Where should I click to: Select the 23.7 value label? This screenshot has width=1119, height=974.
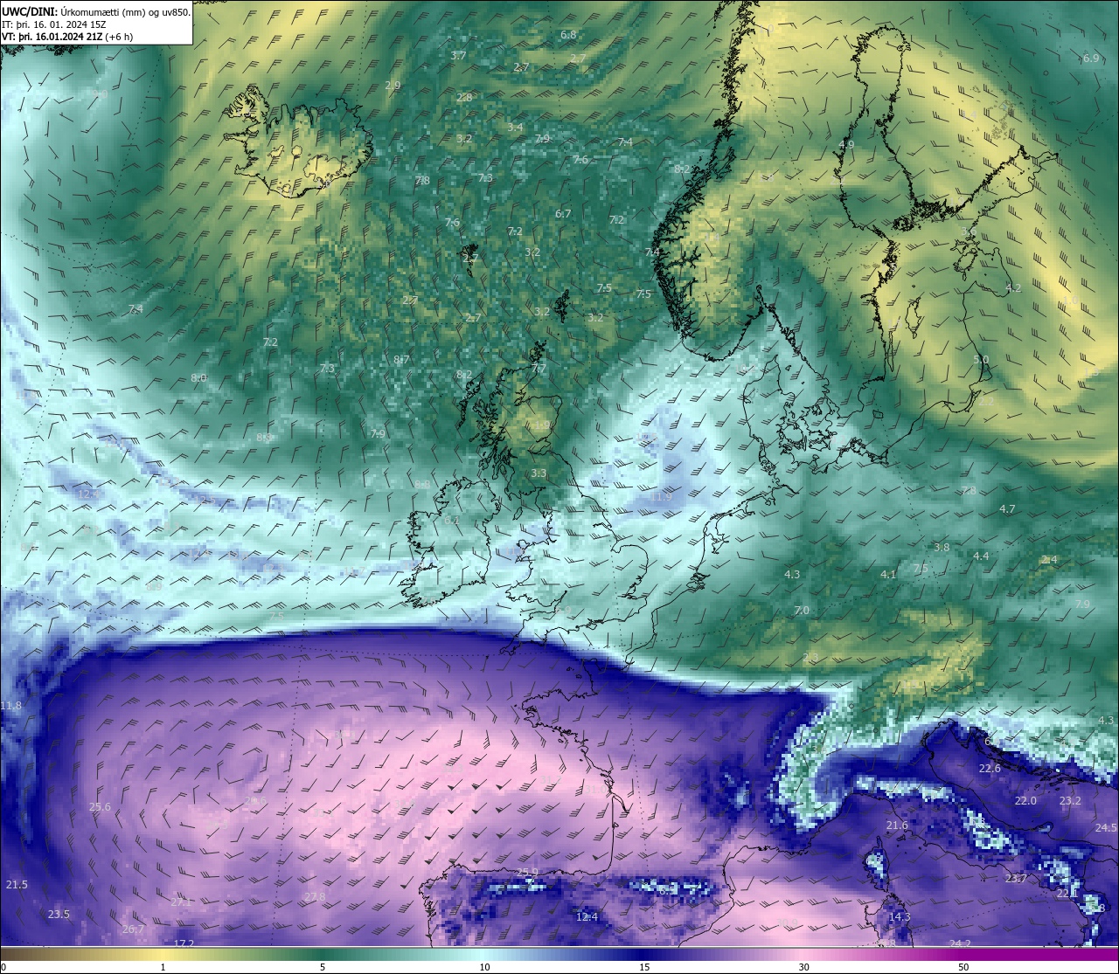coord(1016,879)
